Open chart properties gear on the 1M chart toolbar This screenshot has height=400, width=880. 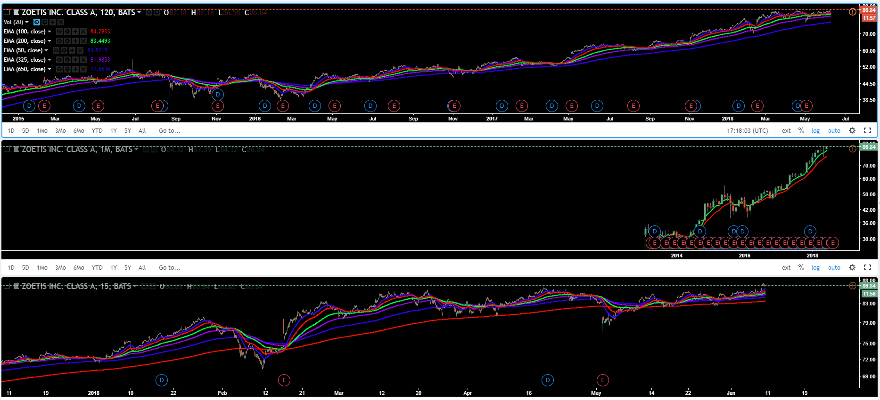(852, 267)
